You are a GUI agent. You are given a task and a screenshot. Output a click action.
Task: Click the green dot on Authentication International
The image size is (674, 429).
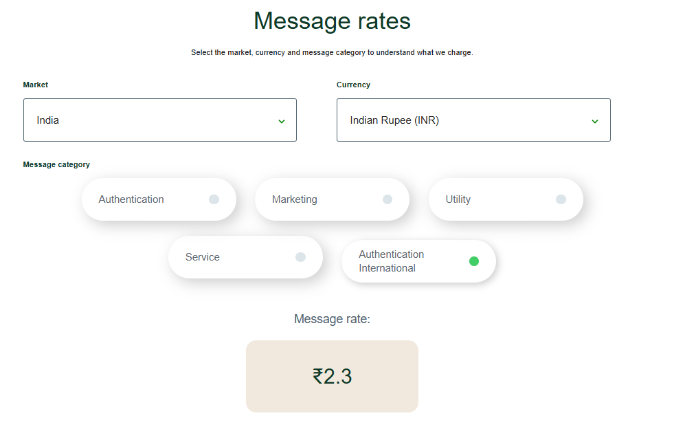473,261
